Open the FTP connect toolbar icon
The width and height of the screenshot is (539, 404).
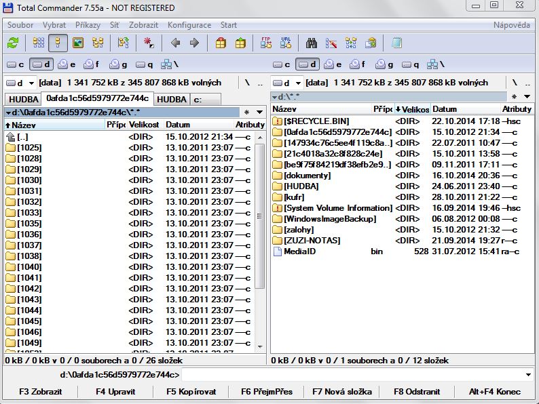[266, 43]
